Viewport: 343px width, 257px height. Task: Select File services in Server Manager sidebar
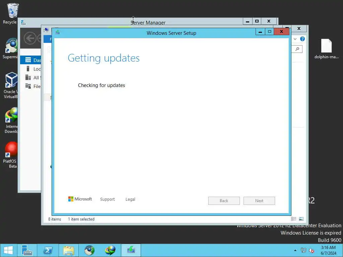click(30, 86)
